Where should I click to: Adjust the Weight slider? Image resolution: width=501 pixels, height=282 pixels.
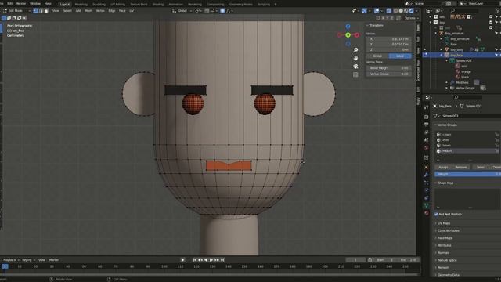click(467, 174)
